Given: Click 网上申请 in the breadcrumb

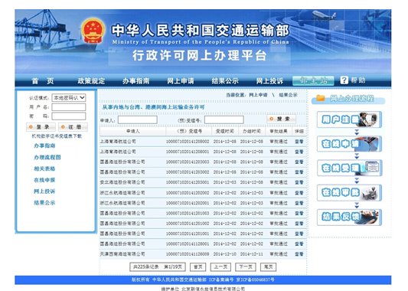Looking at the screenshot, I should (258, 95).
